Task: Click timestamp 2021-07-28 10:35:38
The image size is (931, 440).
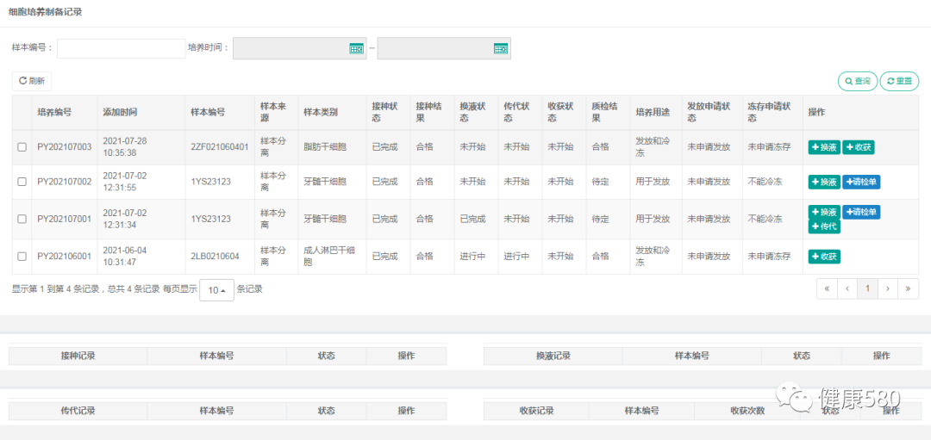Action: point(125,147)
